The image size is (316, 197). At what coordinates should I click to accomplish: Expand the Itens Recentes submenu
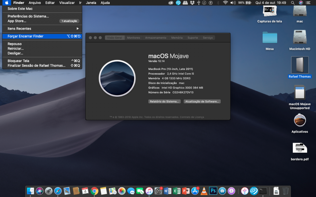click(x=42, y=29)
